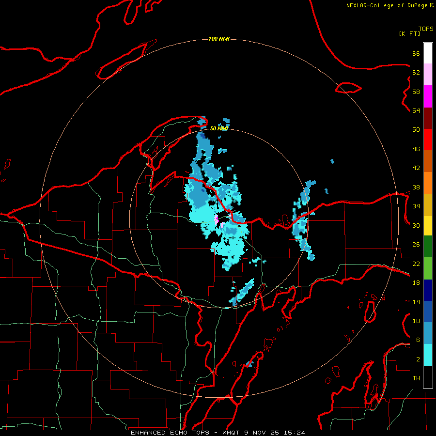This screenshot has width=436, height=436.
Task: Click the 18 legend value
Action: [416, 283]
